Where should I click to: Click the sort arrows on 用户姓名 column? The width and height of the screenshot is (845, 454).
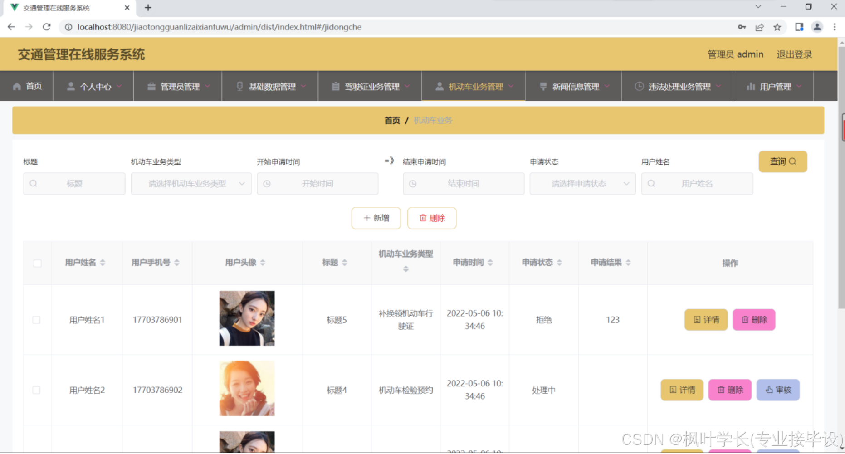pos(103,263)
